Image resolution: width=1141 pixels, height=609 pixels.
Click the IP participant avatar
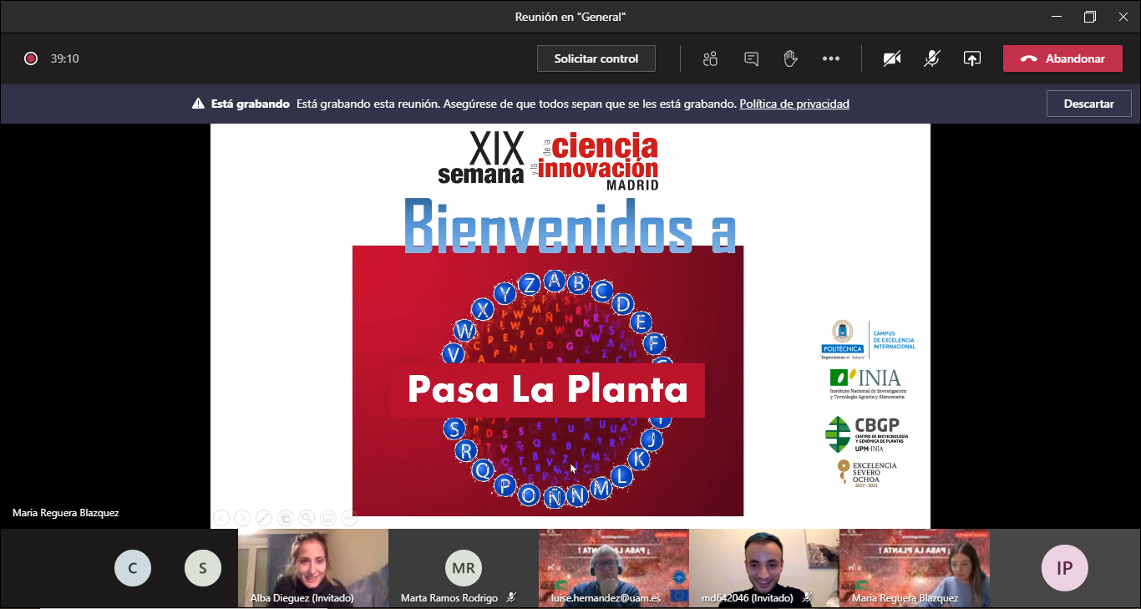pos(1064,568)
